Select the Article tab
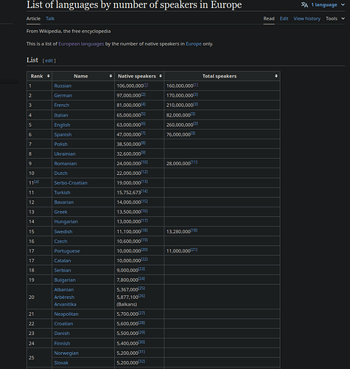 [x=33, y=18]
